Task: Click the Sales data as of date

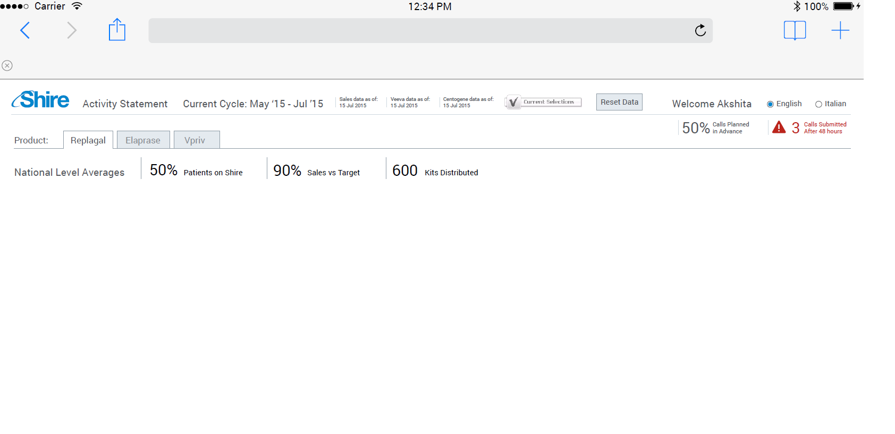Action: [x=359, y=102]
